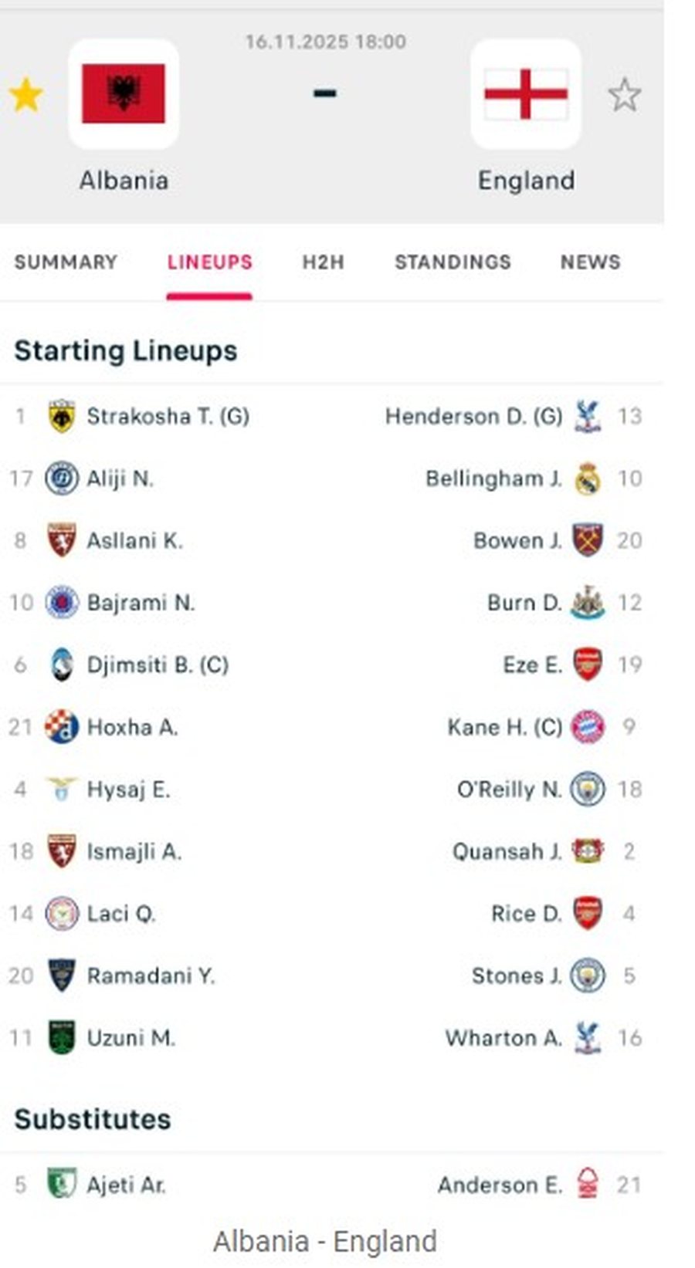The height and width of the screenshot is (1268, 695).
Task: Click Dinamo Zagreb crest beside Hoxha
Action: click(61, 727)
